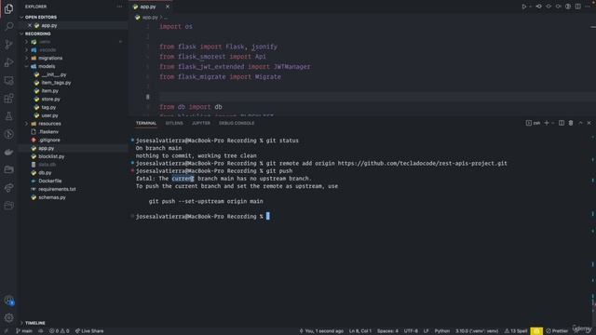Switch to the Jupyter panel tab
Image resolution: width=596 pixels, height=335 pixels.
click(x=201, y=123)
